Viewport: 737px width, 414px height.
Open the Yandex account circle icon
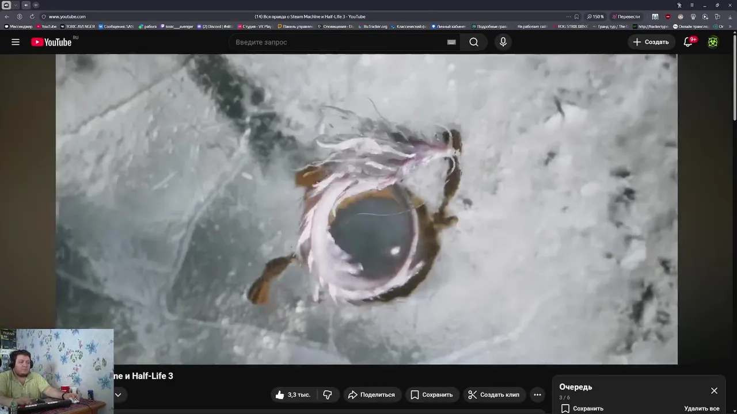(20, 17)
